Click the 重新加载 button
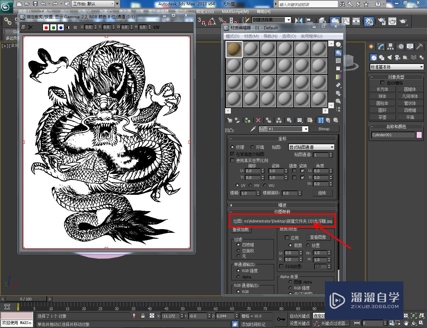This screenshot has width=427, height=328. tap(241, 230)
